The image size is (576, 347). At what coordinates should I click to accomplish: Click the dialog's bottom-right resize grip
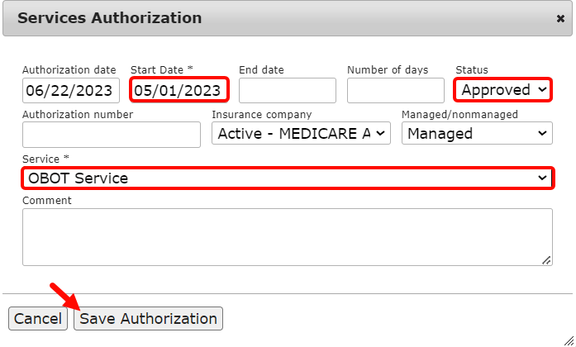pos(569,340)
